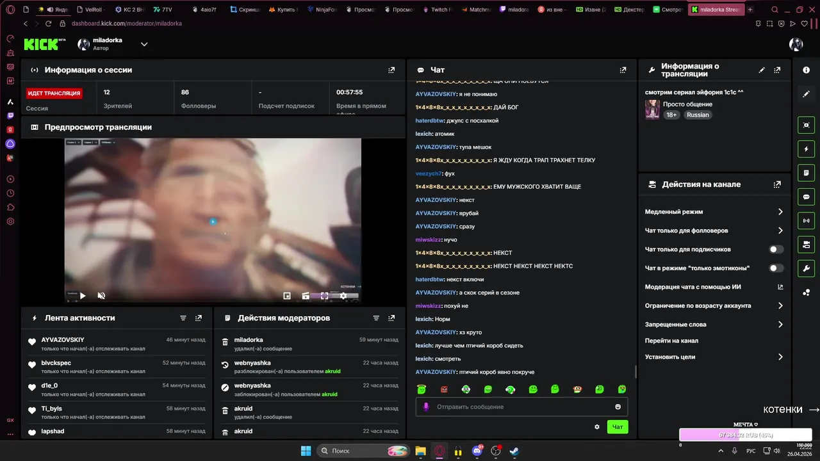Click the info icon in right sidebar

(x=807, y=70)
